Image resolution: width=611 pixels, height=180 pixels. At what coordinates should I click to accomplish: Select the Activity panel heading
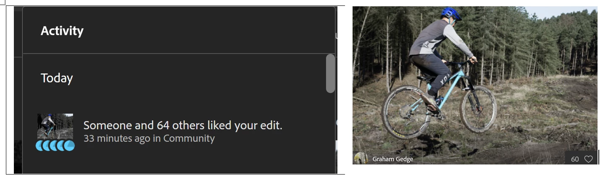point(62,31)
